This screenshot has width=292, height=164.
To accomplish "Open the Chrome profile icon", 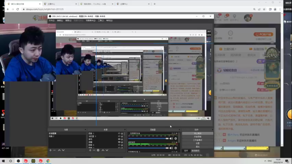I will pyautogui.click(x=275, y=9).
